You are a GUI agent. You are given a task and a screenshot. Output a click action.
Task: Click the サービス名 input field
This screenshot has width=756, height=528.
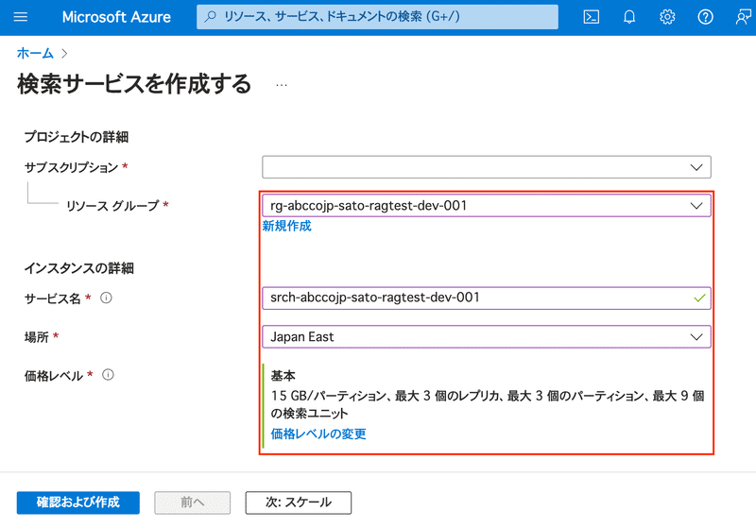pyautogui.click(x=487, y=298)
